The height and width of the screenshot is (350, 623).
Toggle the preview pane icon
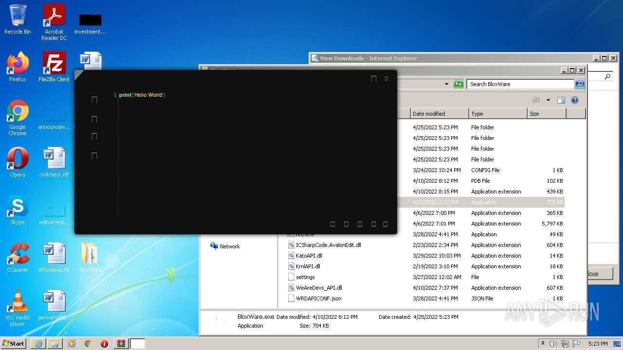(561, 100)
